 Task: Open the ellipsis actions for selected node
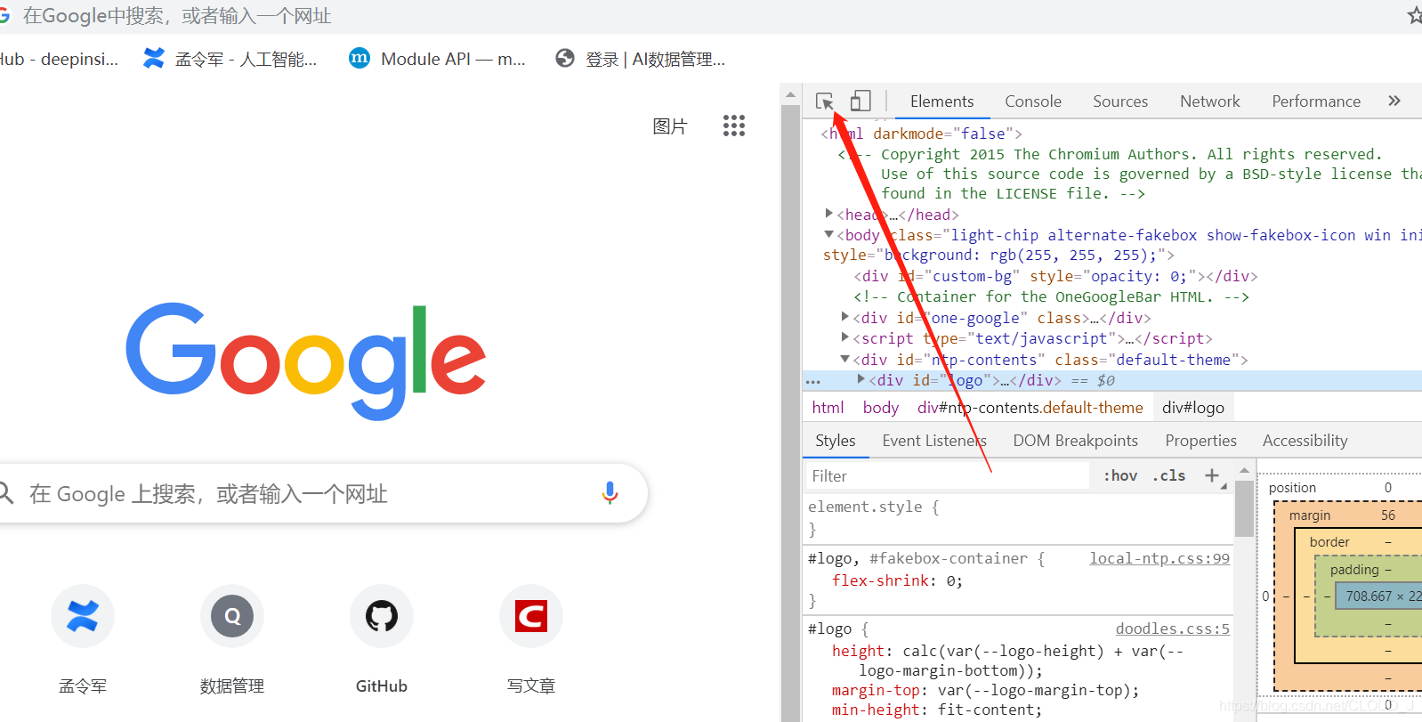click(813, 382)
